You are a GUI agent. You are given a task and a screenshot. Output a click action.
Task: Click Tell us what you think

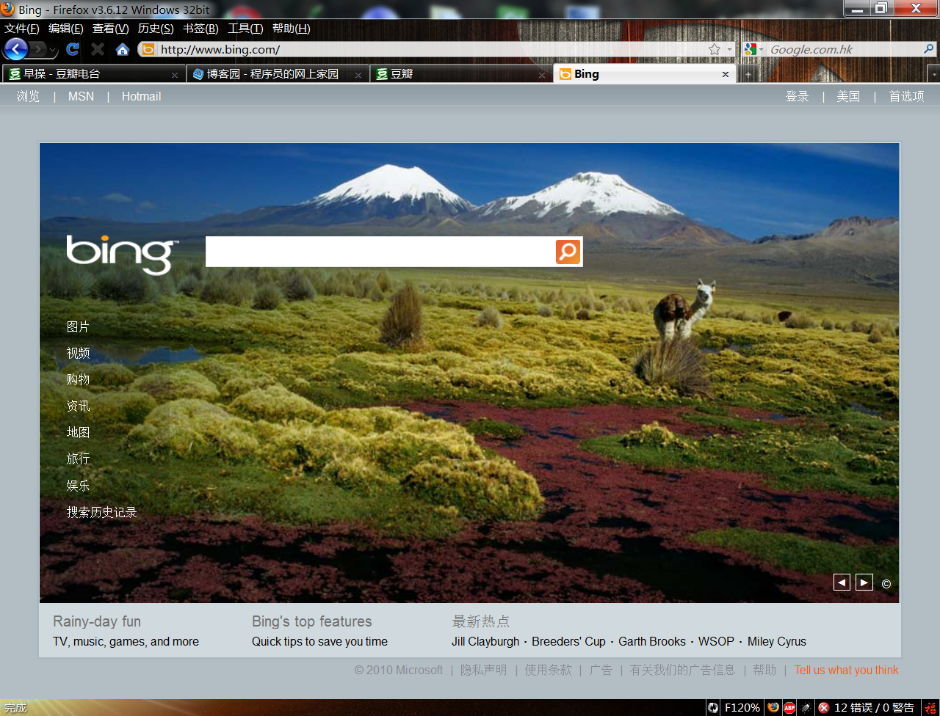click(x=847, y=670)
